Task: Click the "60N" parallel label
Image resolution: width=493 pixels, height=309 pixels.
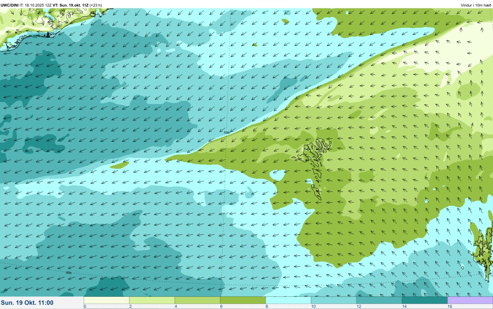Action: (x=69, y=273)
